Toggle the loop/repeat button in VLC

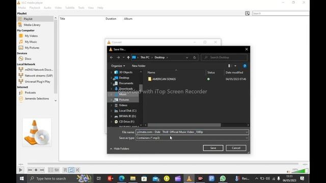tap(71, 170)
